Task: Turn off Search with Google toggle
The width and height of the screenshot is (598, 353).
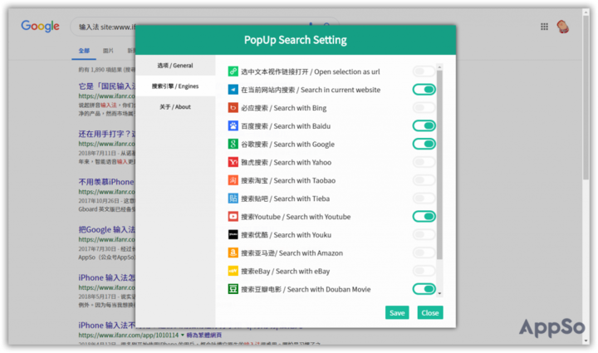Action: pos(424,144)
